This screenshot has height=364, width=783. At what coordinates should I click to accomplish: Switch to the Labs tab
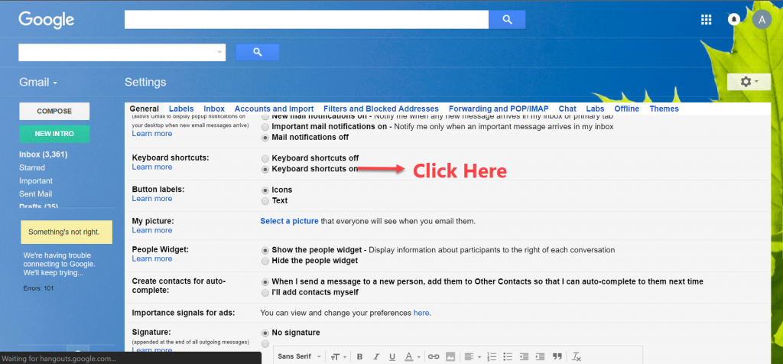[x=595, y=109]
